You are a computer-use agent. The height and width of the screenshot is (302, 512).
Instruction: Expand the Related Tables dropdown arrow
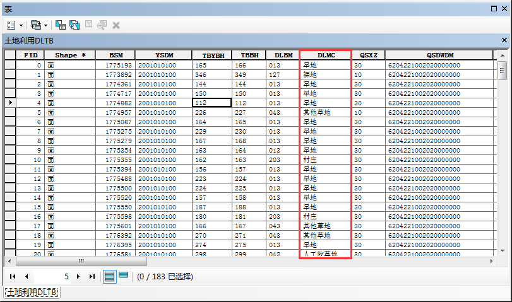point(45,25)
